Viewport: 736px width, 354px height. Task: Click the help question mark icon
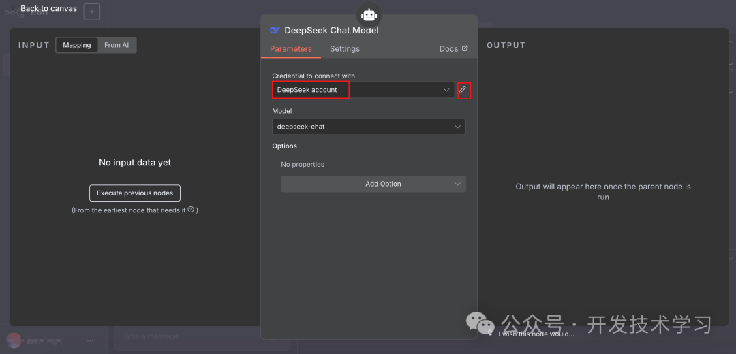point(191,210)
